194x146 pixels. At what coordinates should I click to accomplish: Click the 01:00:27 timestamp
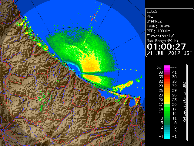pyautogui.click(x=166, y=47)
